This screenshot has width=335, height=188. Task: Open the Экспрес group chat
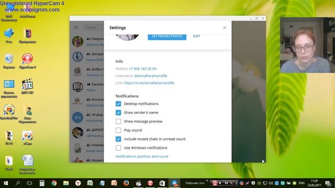[x=87, y=57]
